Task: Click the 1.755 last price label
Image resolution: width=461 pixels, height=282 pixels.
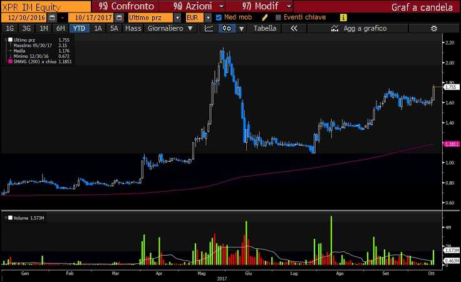Action: (451, 87)
